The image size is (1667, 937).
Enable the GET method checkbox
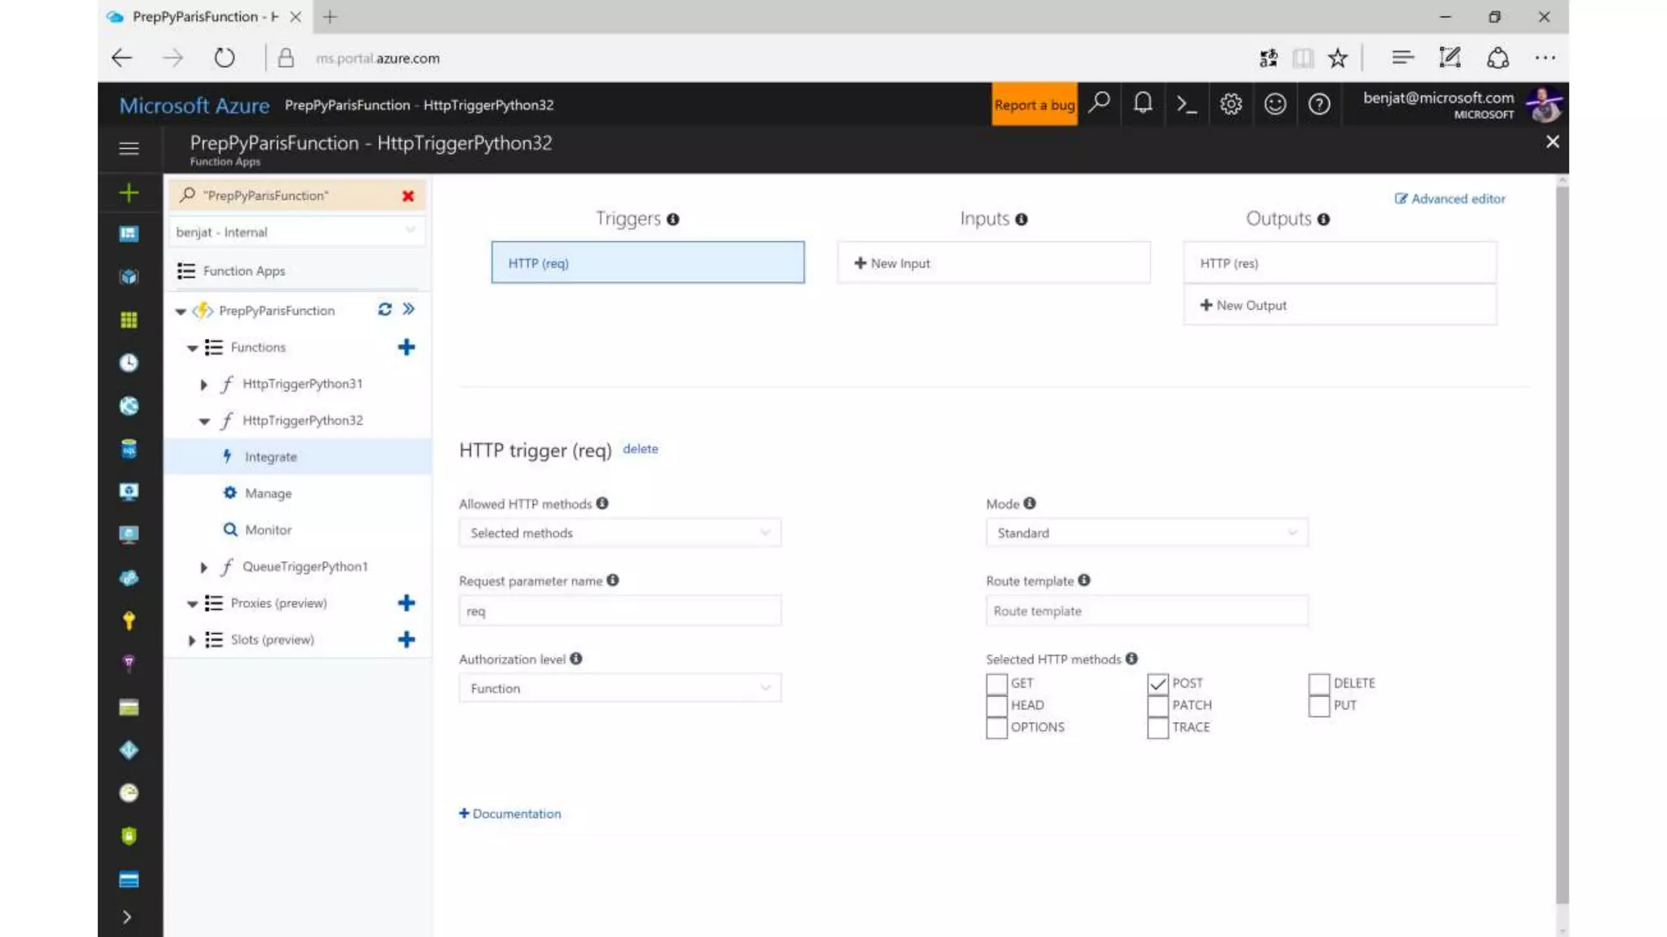996,683
